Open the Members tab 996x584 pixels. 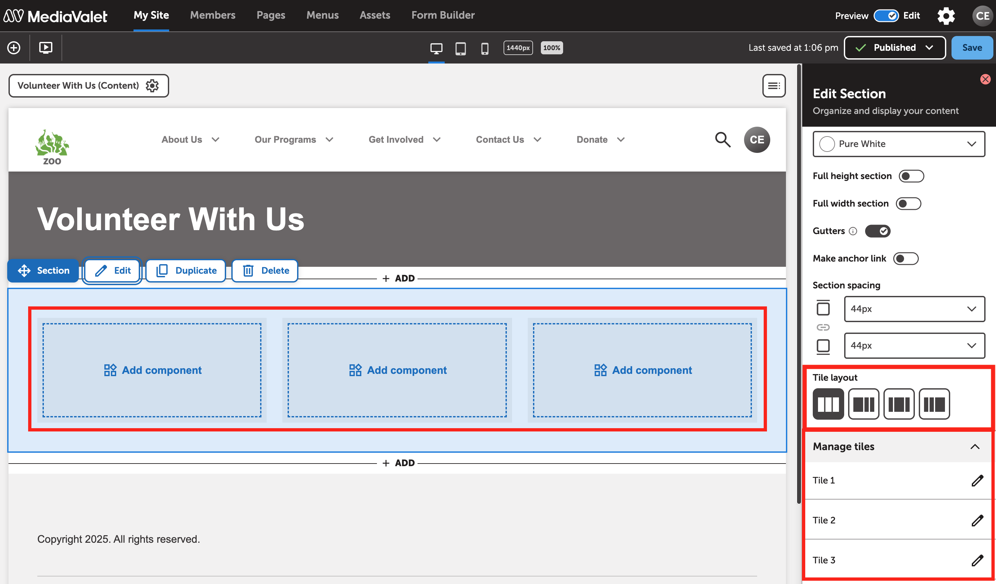coord(213,15)
